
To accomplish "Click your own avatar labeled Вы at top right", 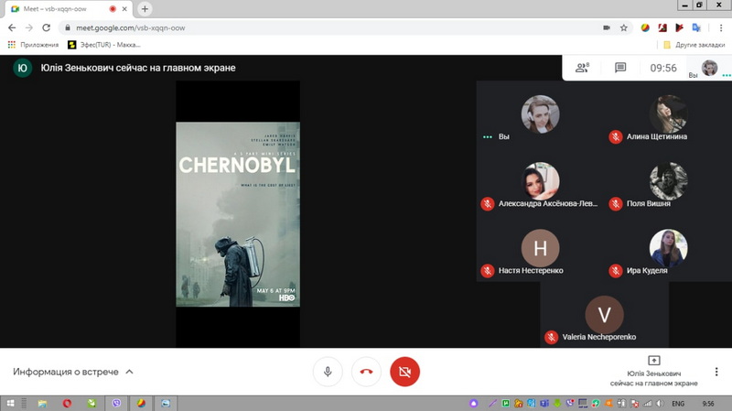I will point(709,68).
